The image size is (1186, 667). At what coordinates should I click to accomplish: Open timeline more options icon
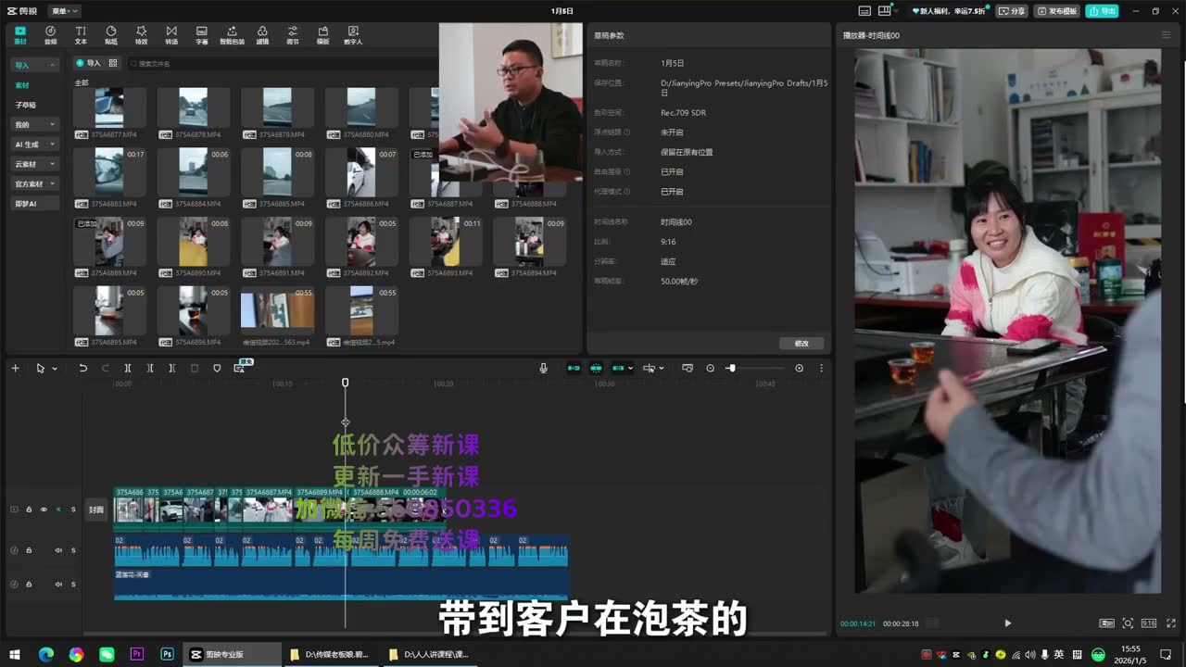pyautogui.click(x=821, y=368)
